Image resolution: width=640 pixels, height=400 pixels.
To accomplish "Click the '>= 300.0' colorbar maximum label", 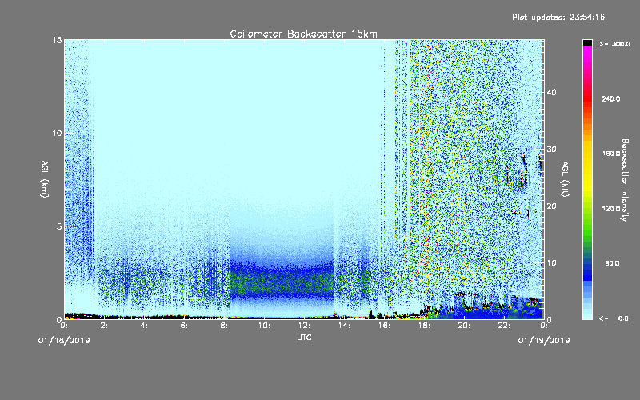I will pyautogui.click(x=614, y=44).
